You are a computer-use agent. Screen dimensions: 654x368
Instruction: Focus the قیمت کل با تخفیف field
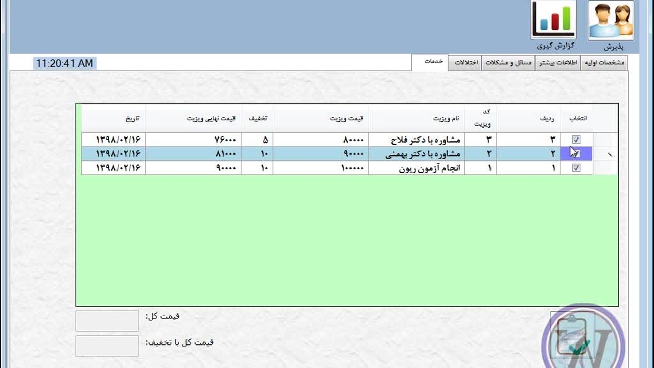click(x=107, y=346)
